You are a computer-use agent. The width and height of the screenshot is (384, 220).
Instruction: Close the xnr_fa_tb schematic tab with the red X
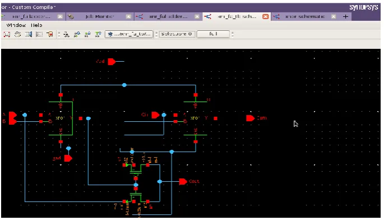265,17
